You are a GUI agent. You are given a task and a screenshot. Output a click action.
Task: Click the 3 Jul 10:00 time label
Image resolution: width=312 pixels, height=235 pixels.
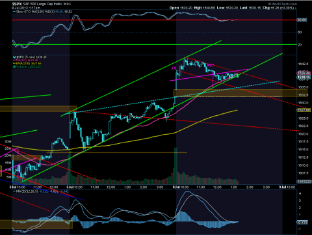coord(18,187)
